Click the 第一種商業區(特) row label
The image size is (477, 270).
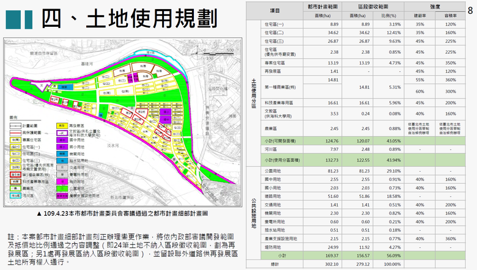point(279,87)
